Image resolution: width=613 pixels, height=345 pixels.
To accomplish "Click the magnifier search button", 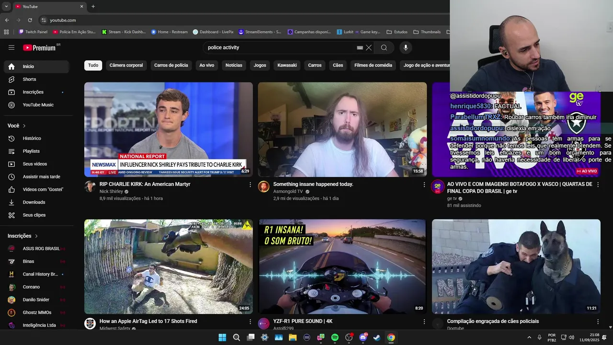I will pos(384,47).
